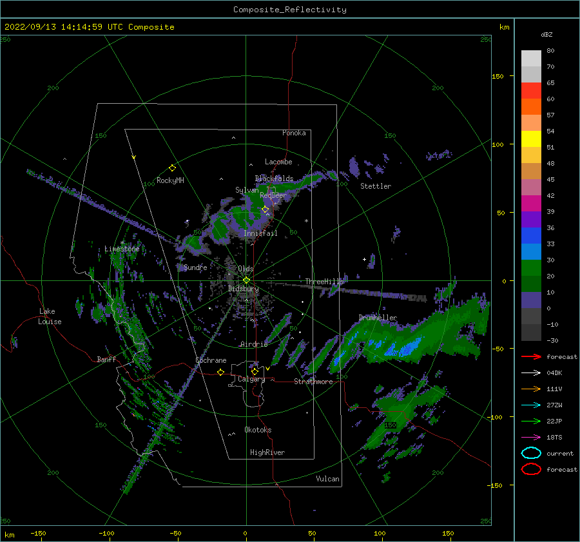Viewport: 580px width, 542px height.
Task: Click the Cochrane town label
Action: point(211,360)
